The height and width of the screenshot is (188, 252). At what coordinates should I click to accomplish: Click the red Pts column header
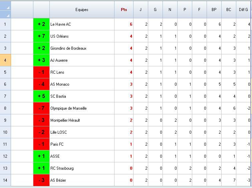point(124,10)
